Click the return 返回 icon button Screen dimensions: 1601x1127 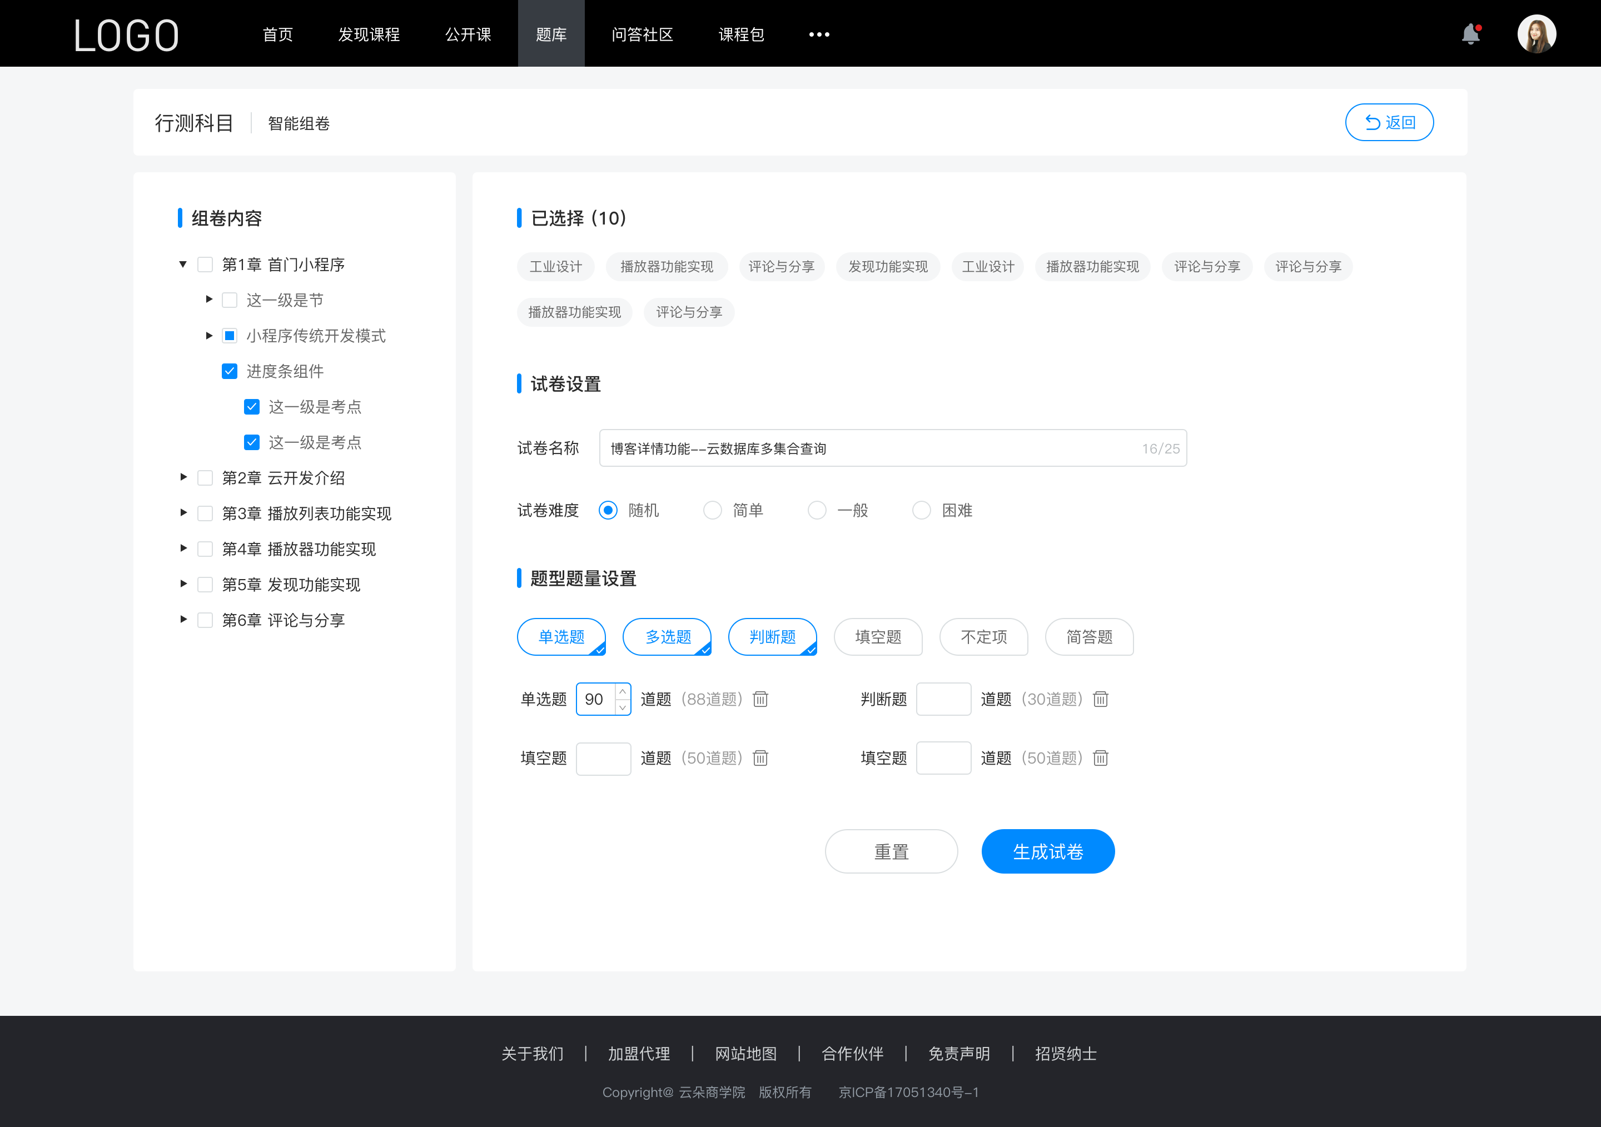(1391, 121)
